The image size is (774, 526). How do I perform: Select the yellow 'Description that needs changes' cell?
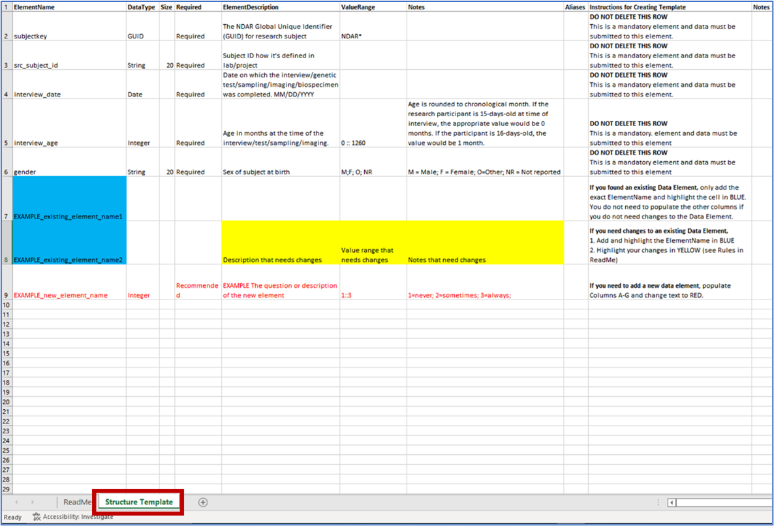[x=280, y=243]
